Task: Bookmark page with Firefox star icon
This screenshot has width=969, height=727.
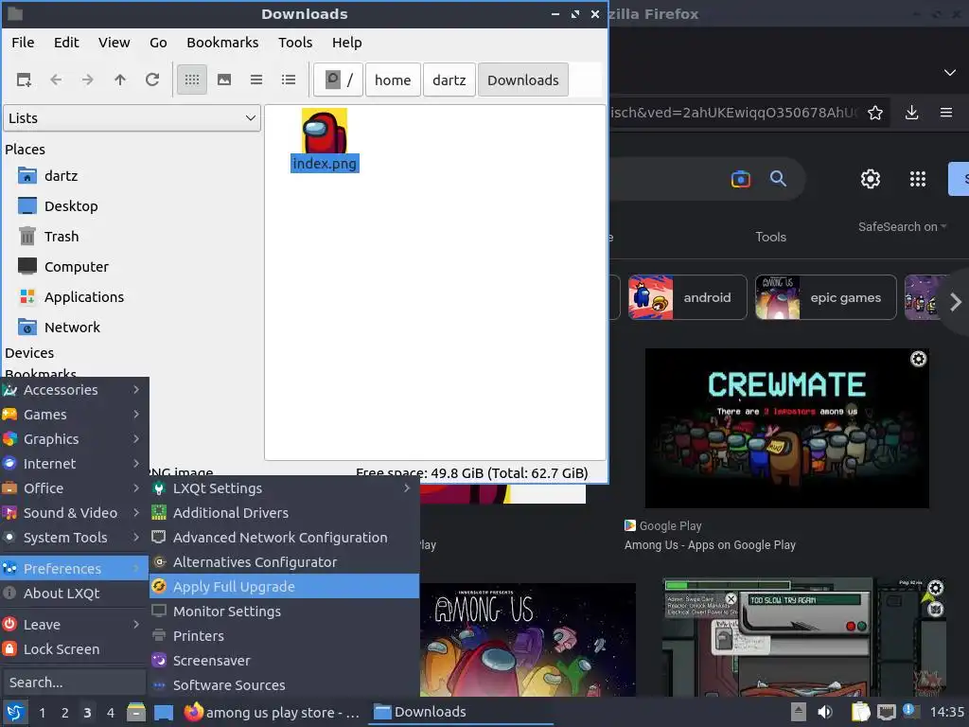Action: click(875, 113)
